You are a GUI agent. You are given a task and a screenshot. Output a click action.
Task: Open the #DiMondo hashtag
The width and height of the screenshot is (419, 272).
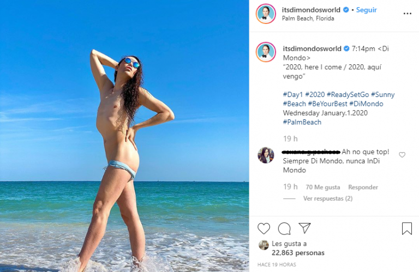(366, 104)
